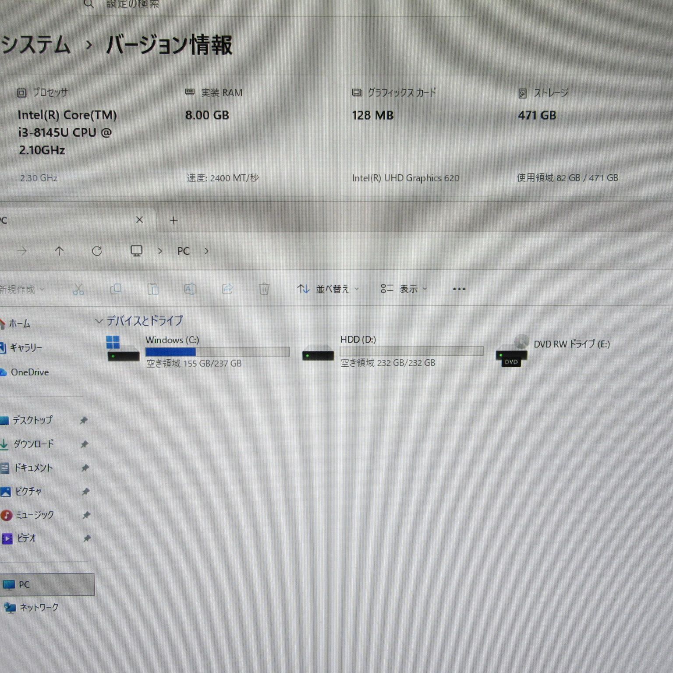Open ダウンロード in the sidebar
Viewport: 673px width, 673px height.
click(34, 444)
